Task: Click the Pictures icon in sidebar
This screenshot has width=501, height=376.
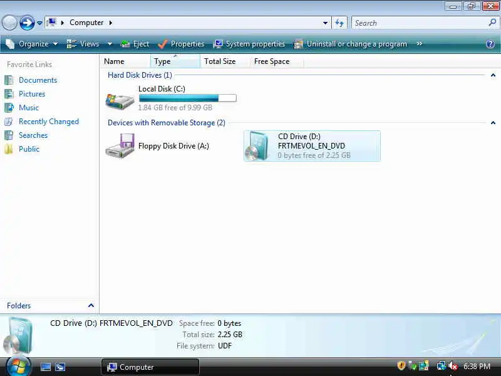Action: (9, 94)
